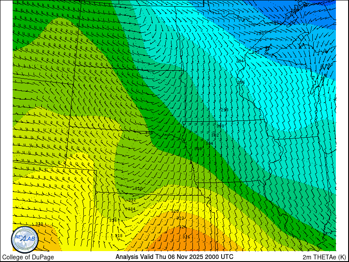349x262 pixels.
Task: Click the 314 contour label
Action: (x=131, y=209)
